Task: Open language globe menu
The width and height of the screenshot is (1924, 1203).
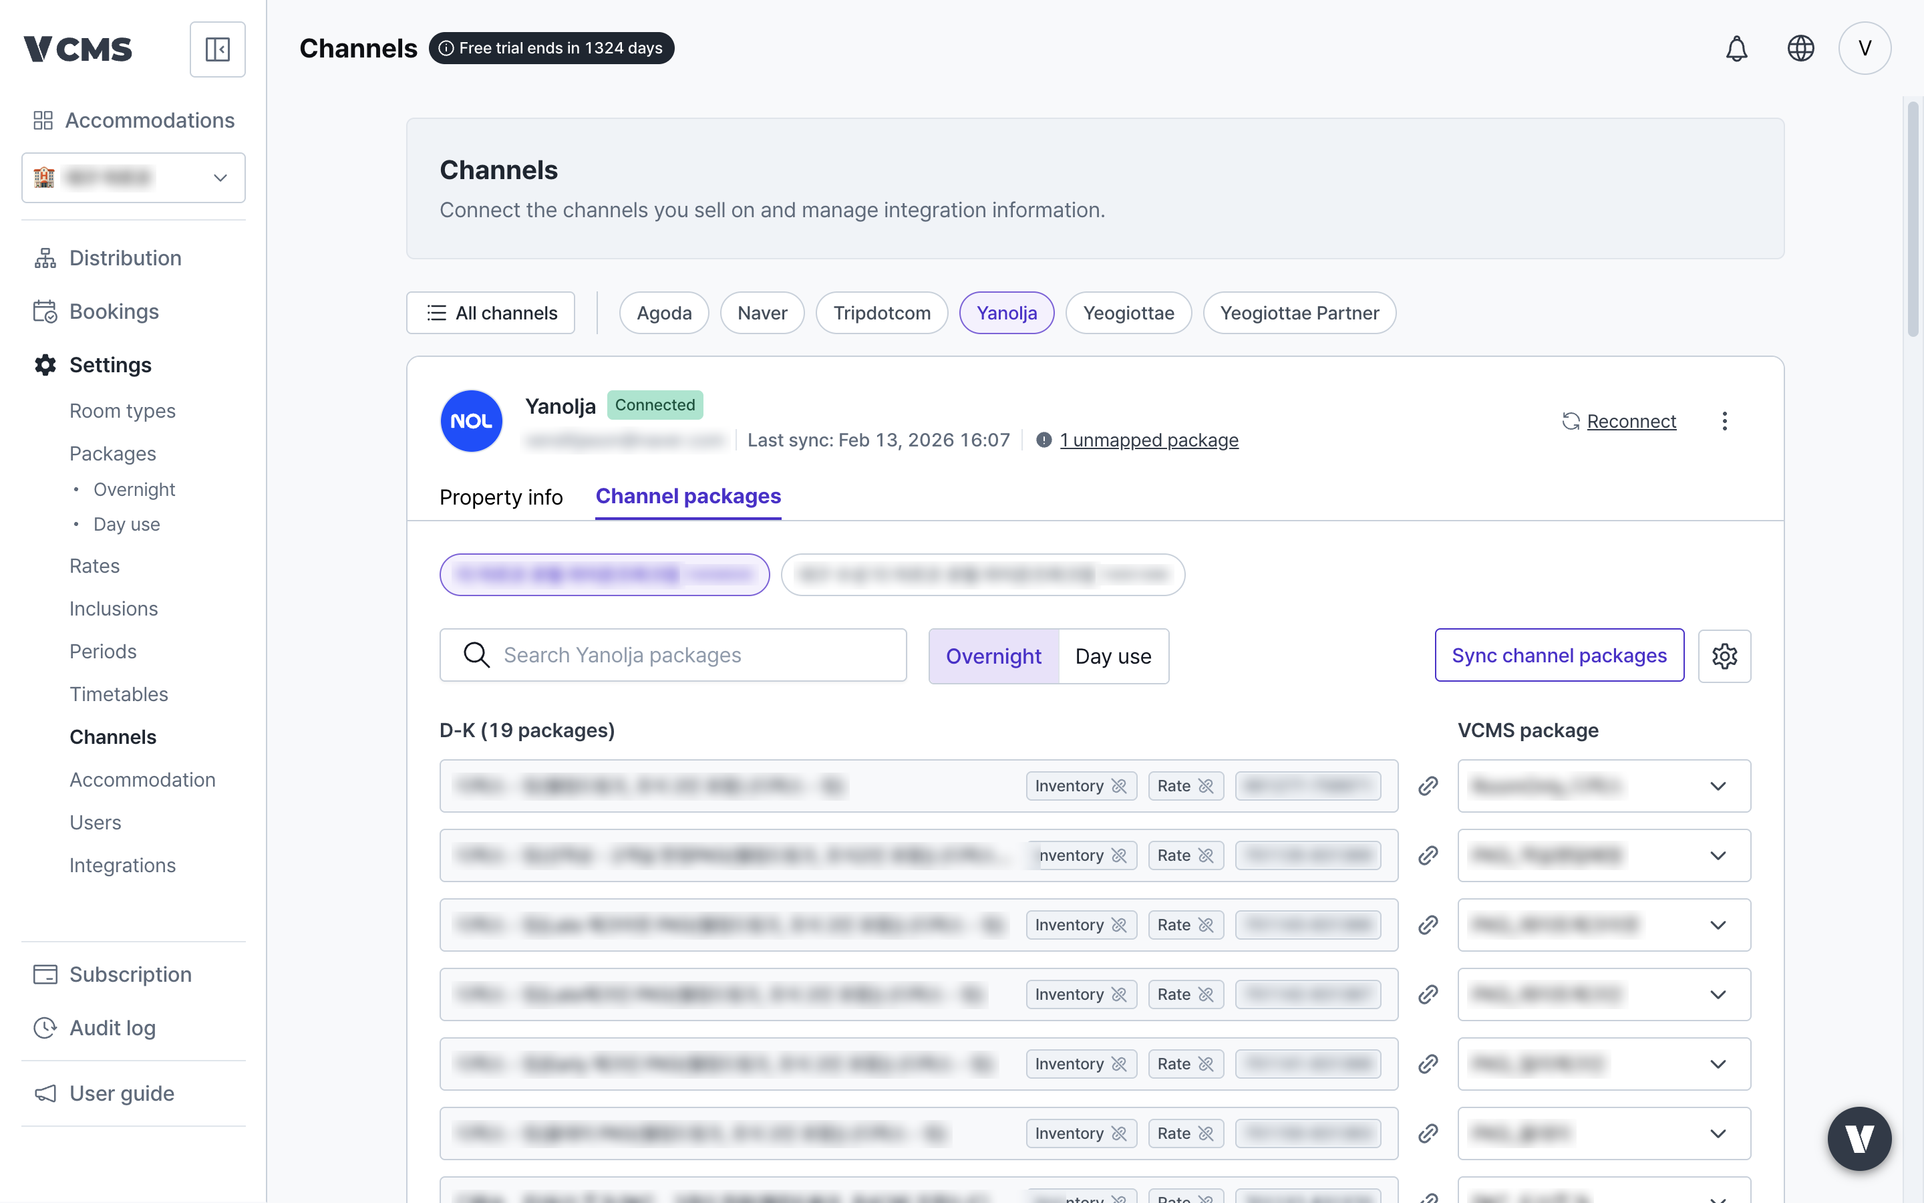Action: 1800,49
